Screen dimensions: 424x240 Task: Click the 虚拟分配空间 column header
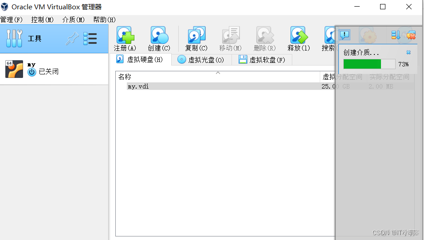(342, 77)
